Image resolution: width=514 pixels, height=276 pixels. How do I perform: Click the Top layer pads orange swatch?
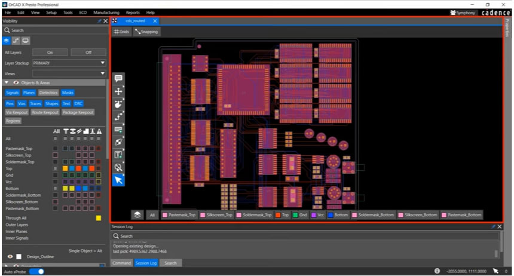tap(66, 168)
